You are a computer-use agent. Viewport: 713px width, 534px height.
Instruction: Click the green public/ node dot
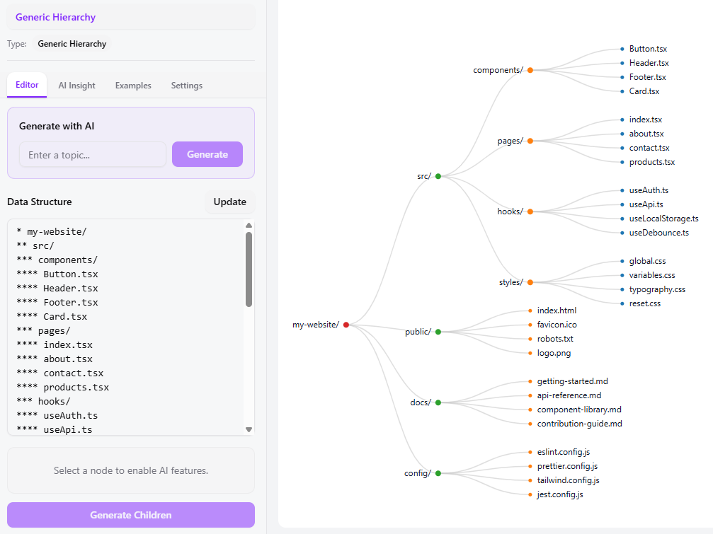pyautogui.click(x=438, y=331)
